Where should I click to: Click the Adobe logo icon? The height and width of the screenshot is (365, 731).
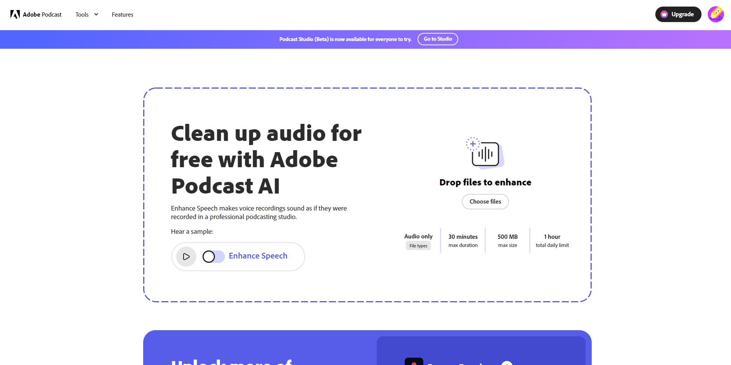point(15,14)
